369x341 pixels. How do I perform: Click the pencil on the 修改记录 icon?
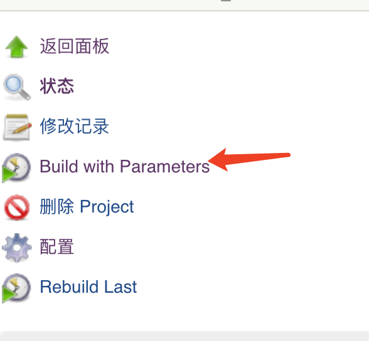[22, 128]
